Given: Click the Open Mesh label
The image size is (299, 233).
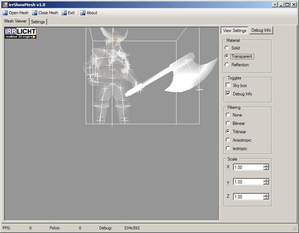Looking at the screenshot, I should [x=19, y=13].
